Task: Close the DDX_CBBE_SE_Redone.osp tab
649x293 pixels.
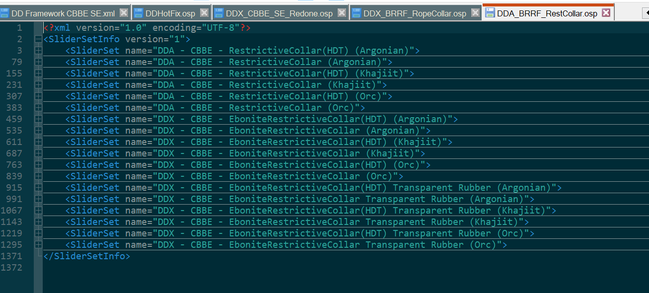Action: click(342, 13)
